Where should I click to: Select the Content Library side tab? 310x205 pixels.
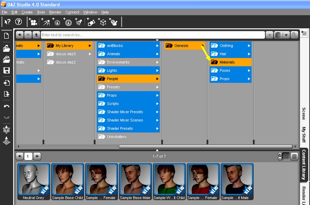pyautogui.click(x=304, y=164)
